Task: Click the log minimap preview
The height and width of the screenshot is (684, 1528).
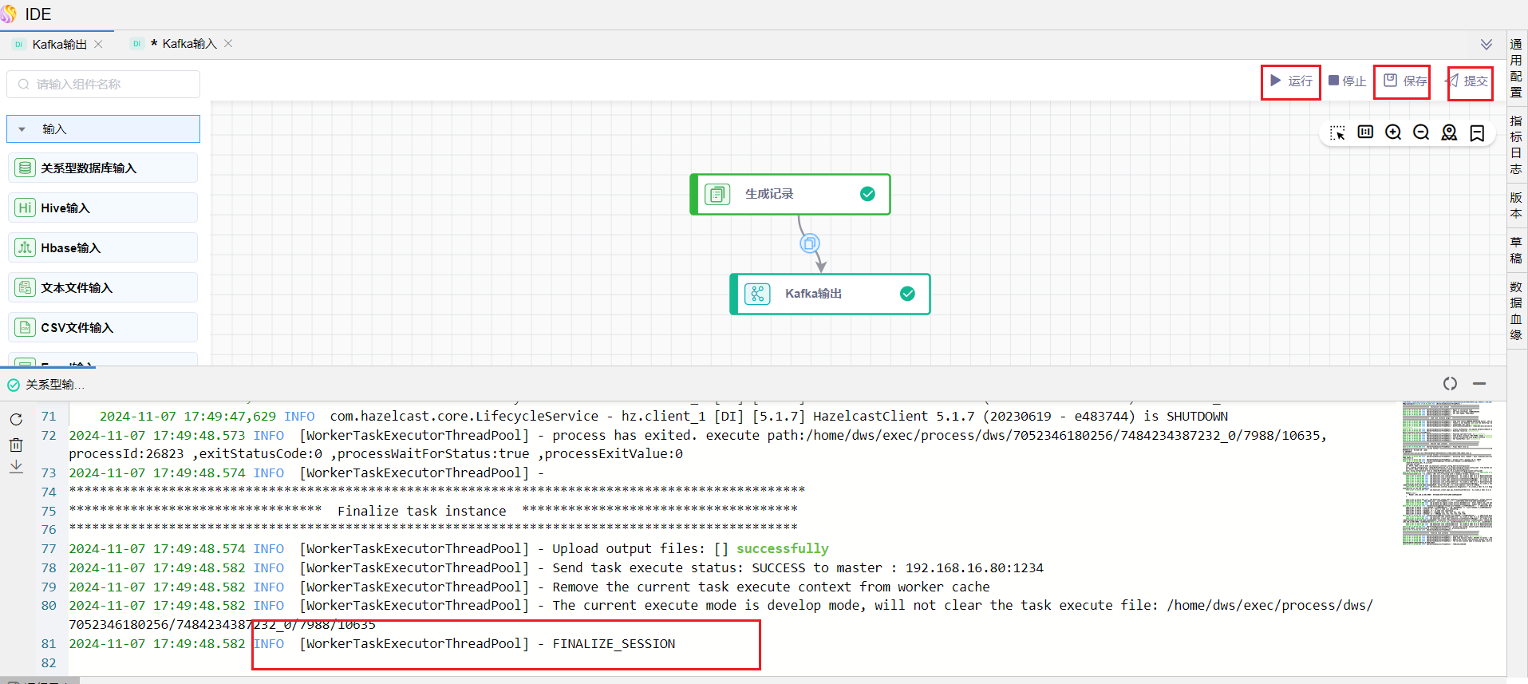Action: 1447,473
